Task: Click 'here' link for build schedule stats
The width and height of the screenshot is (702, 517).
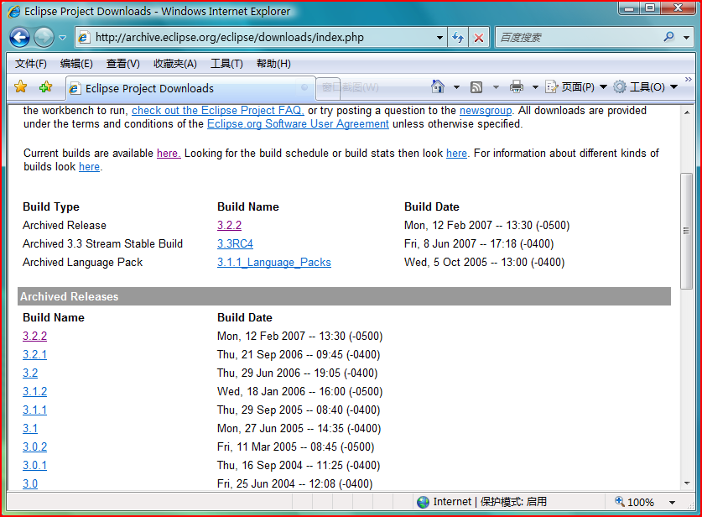Action: (x=456, y=154)
